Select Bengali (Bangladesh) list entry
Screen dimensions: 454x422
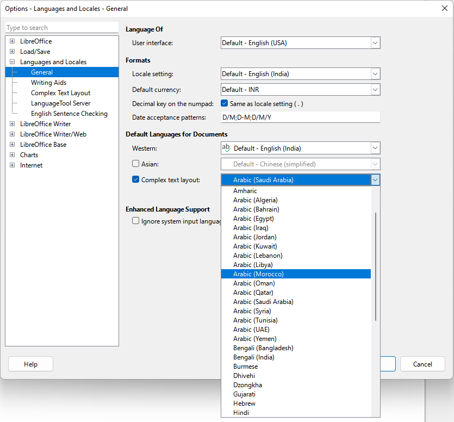coord(296,348)
